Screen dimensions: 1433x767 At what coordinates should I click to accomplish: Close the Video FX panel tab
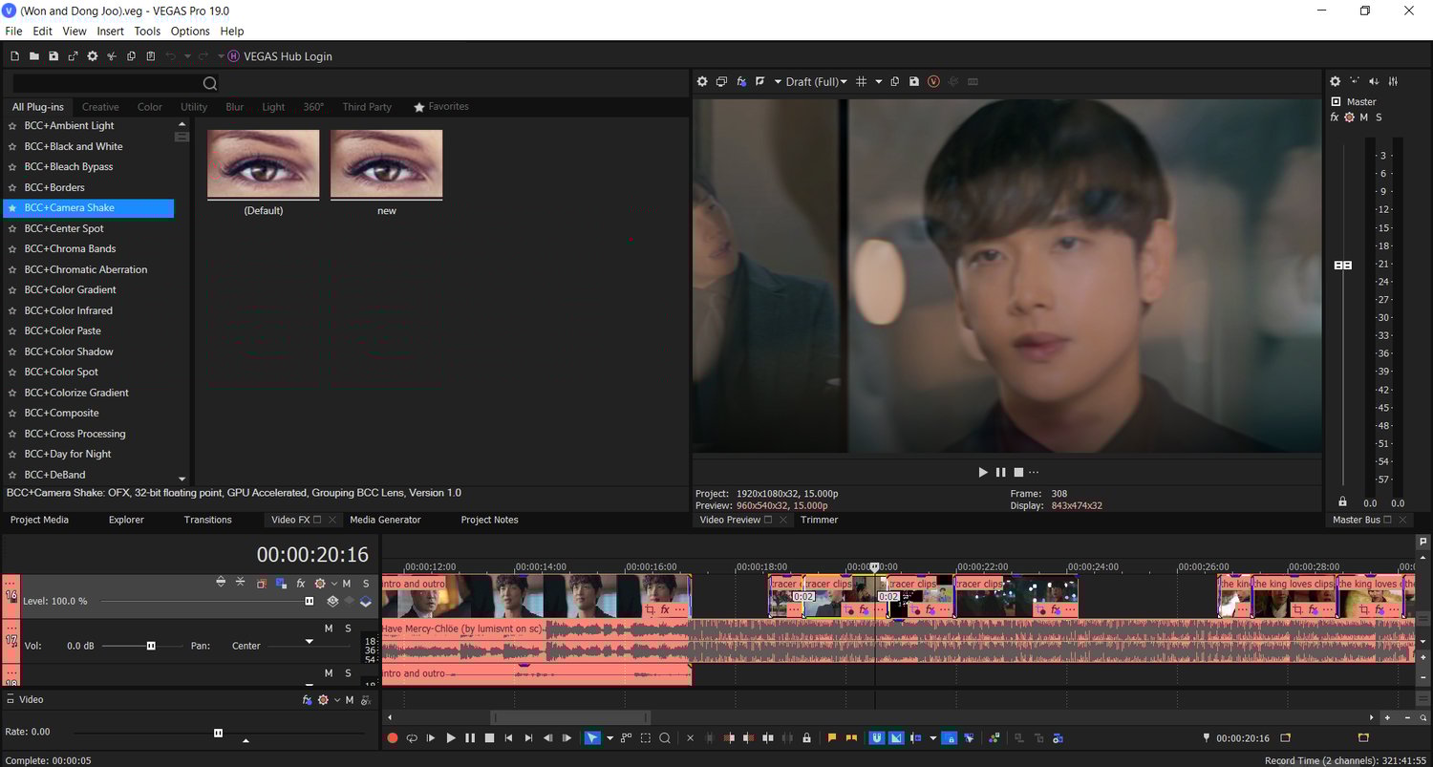click(332, 520)
